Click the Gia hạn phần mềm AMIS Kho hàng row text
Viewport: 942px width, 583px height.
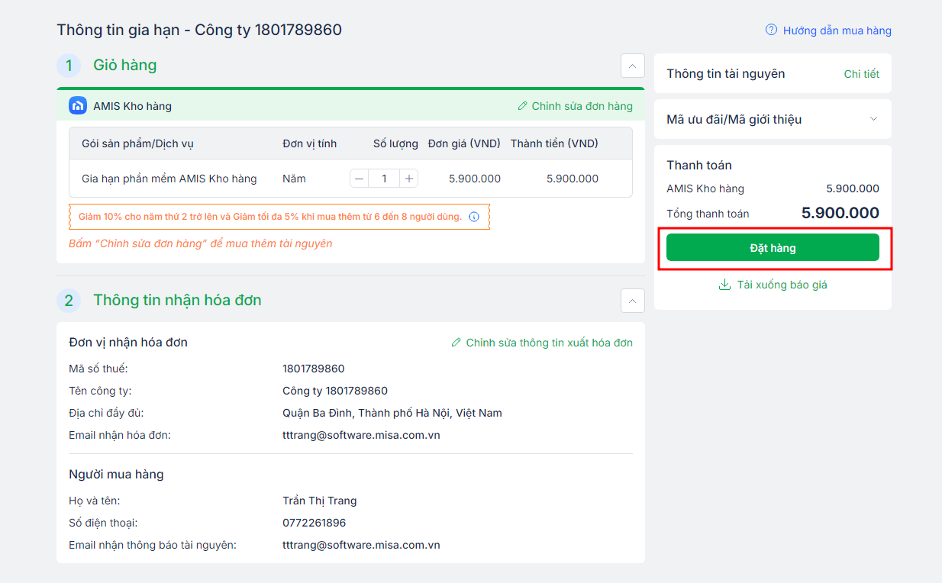(169, 179)
